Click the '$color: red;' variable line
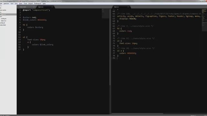The image size is (207, 116). click(x=29, y=17)
